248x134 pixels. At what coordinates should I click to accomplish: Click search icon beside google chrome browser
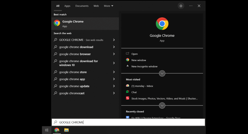coord(55,54)
